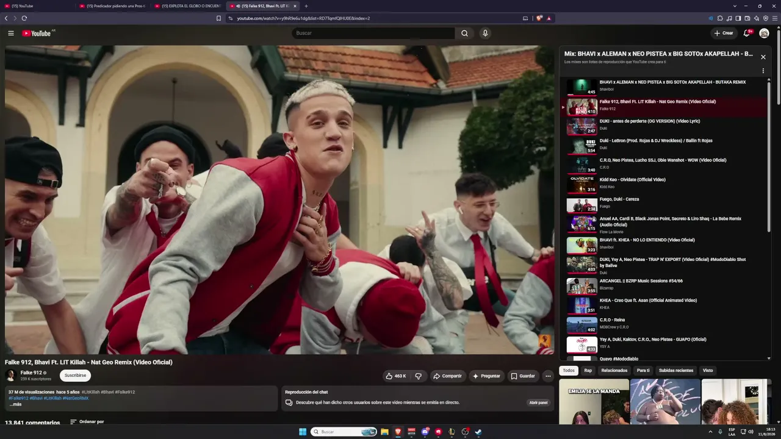Screen dimensions: 781x439
Task: Select the Todos filter chip
Action: [x=569, y=370]
